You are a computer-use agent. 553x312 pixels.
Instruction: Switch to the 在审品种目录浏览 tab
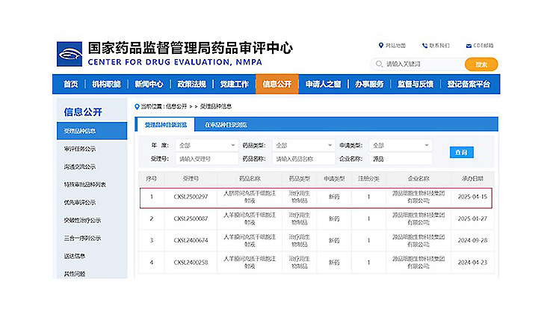click(226, 125)
